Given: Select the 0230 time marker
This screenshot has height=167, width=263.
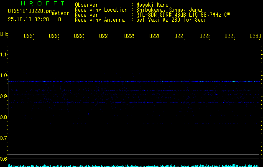Looking at the screenshot, I should point(255,36).
